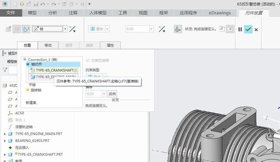Viewport: 280px width, 162px height.
Task: Toggle the manual placement curve icon
Action: click(x=26, y=29)
